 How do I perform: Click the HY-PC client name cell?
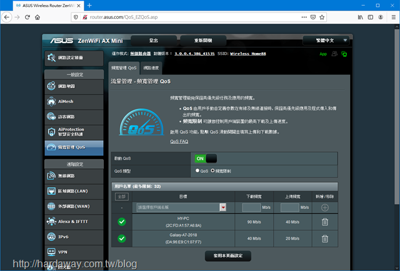[183, 222]
